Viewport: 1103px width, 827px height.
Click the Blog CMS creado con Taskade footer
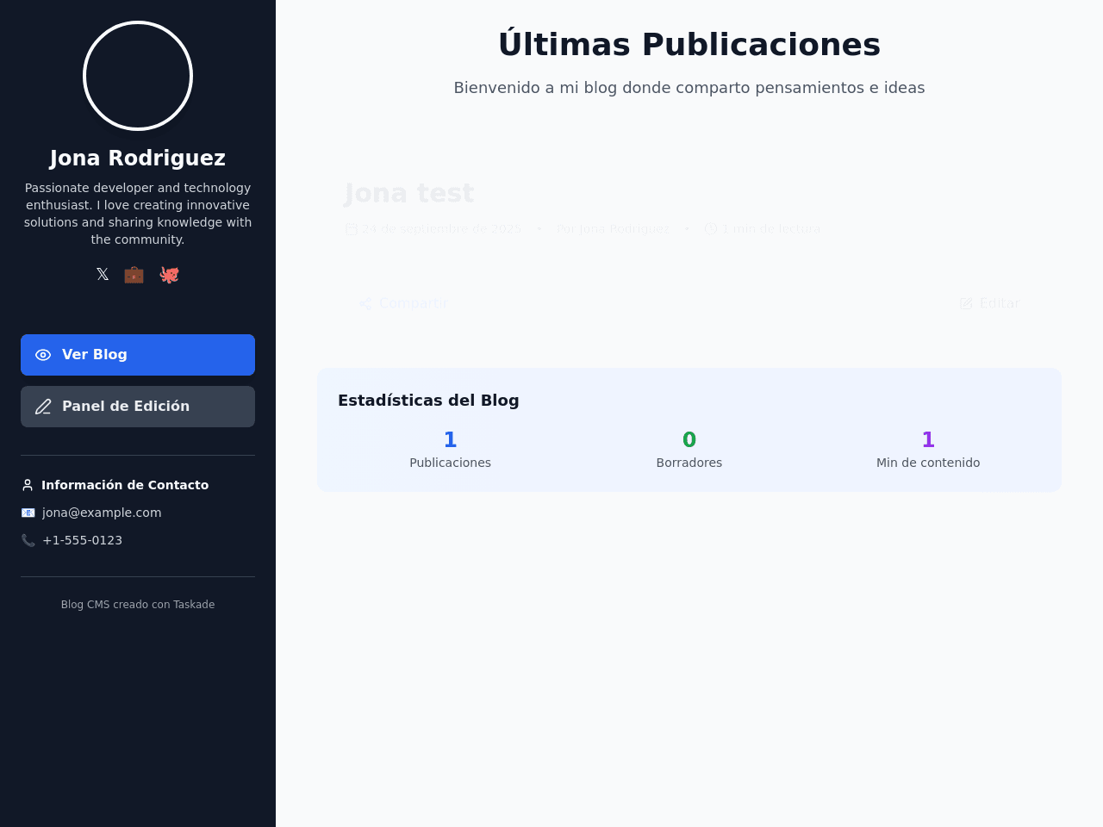tap(138, 605)
